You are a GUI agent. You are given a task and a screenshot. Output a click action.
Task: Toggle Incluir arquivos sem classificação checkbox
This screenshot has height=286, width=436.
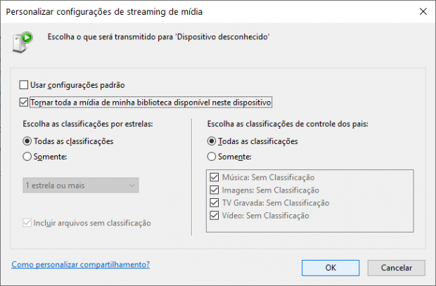click(27, 223)
